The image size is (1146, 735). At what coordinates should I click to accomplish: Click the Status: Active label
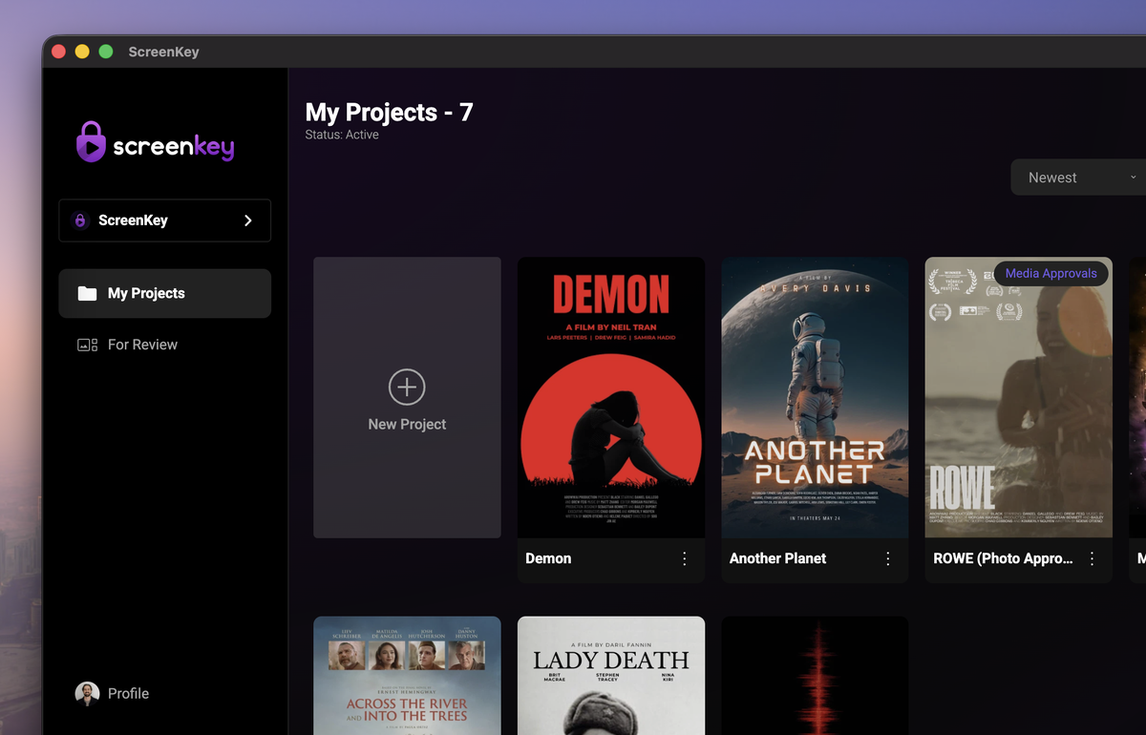click(x=342, y=135)
